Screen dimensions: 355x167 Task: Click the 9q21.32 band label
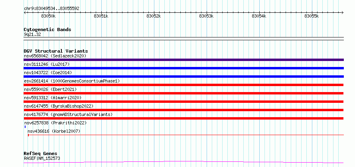[32, 35]
